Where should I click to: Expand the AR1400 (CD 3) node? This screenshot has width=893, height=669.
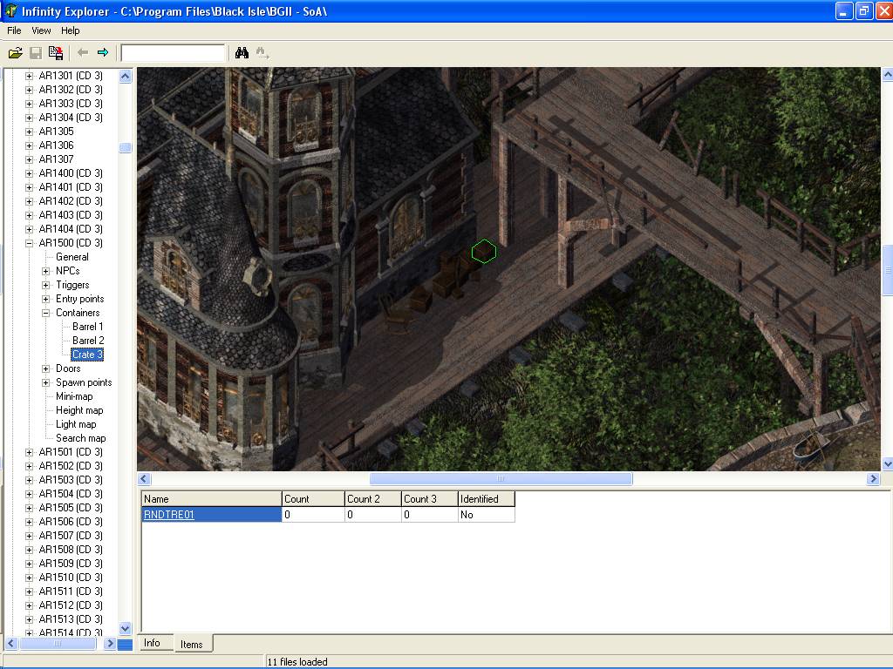[29, 173]
